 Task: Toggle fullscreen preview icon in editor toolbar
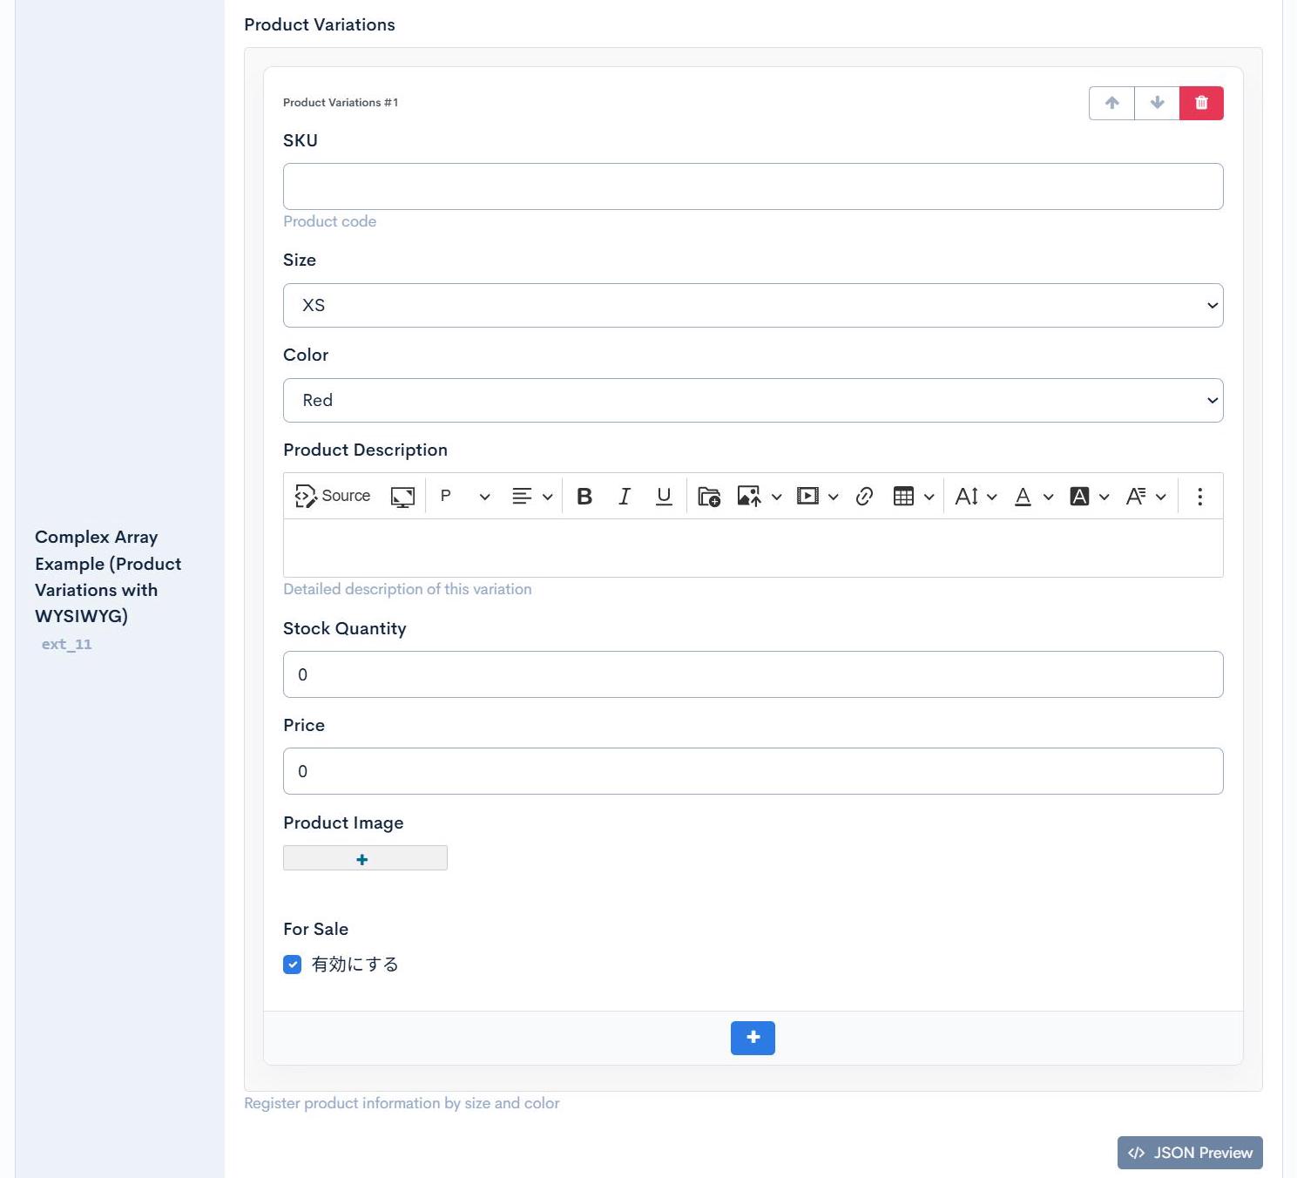pyautogui.click(x=402, y=497)
